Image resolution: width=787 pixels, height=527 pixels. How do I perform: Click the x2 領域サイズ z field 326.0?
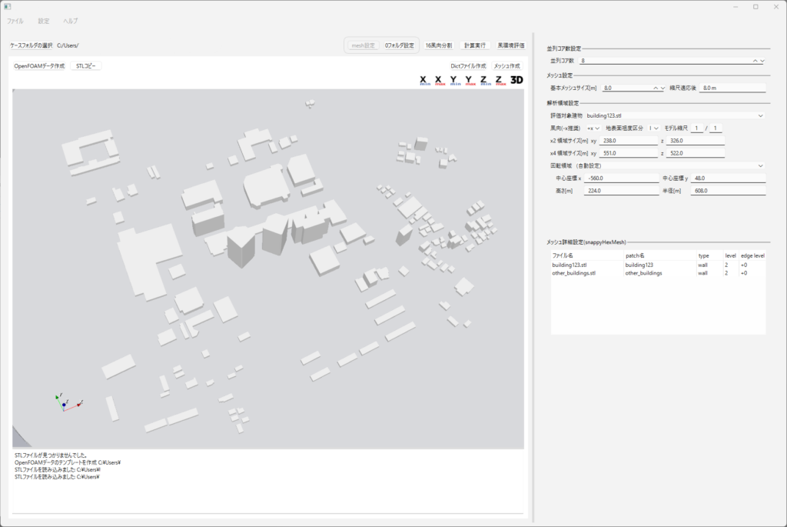point(695,141)
